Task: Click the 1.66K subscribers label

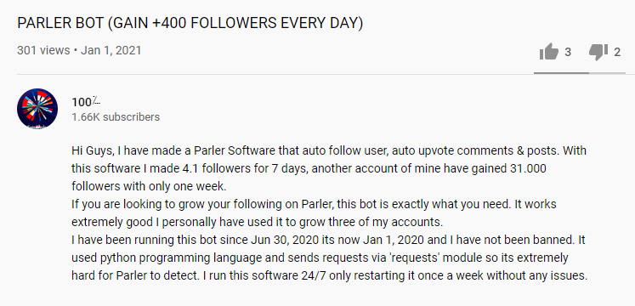Action: point(116,117)
